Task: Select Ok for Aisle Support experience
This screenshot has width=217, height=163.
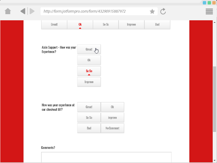Action: click(x=89, y=60)
